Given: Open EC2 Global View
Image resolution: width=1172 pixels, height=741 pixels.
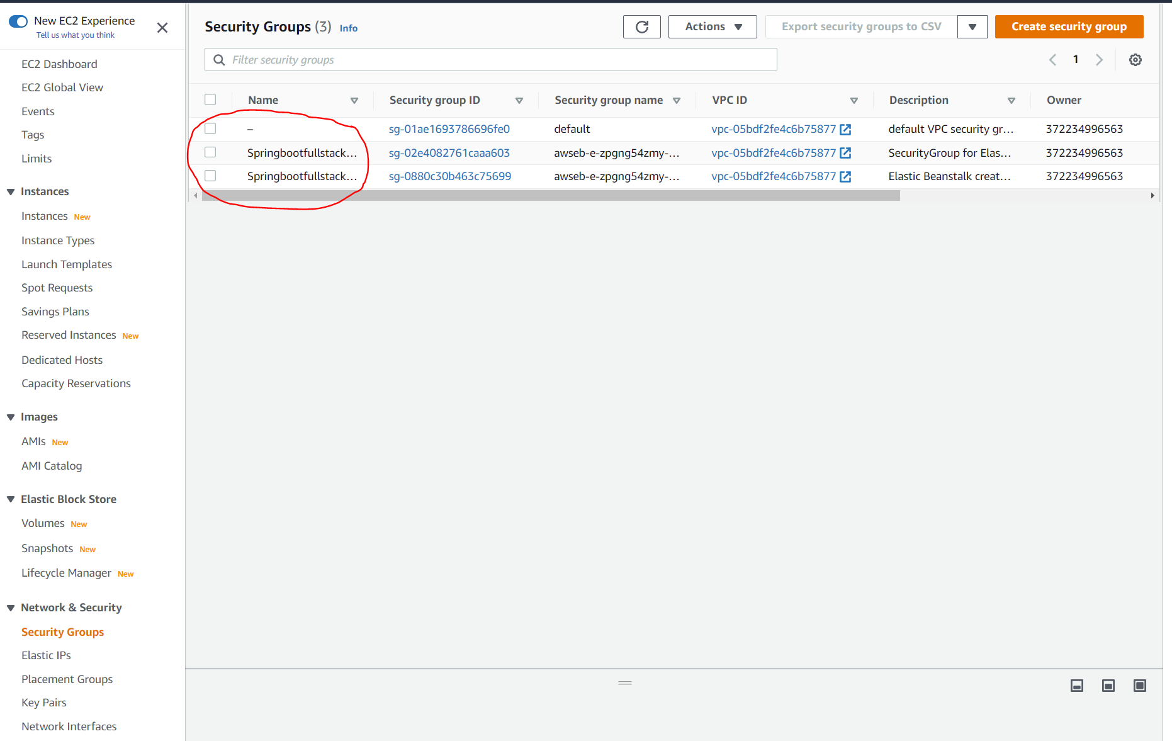Looking at the screenshot, I should (62, 88).
